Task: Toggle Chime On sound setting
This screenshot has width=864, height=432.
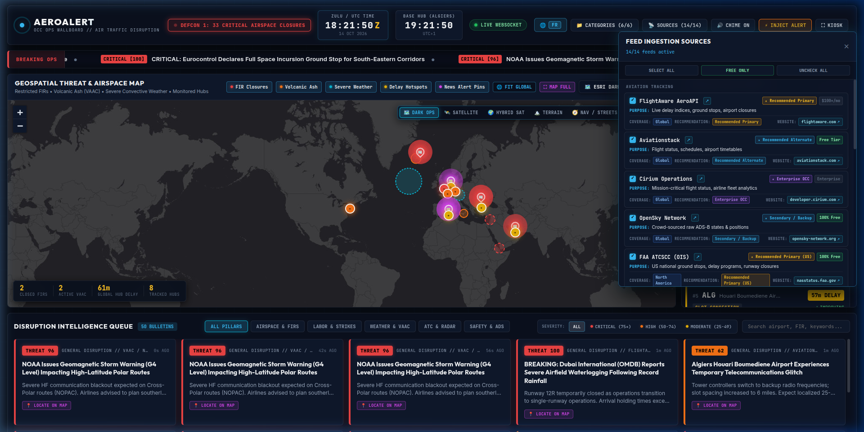Action: (733, 26)
